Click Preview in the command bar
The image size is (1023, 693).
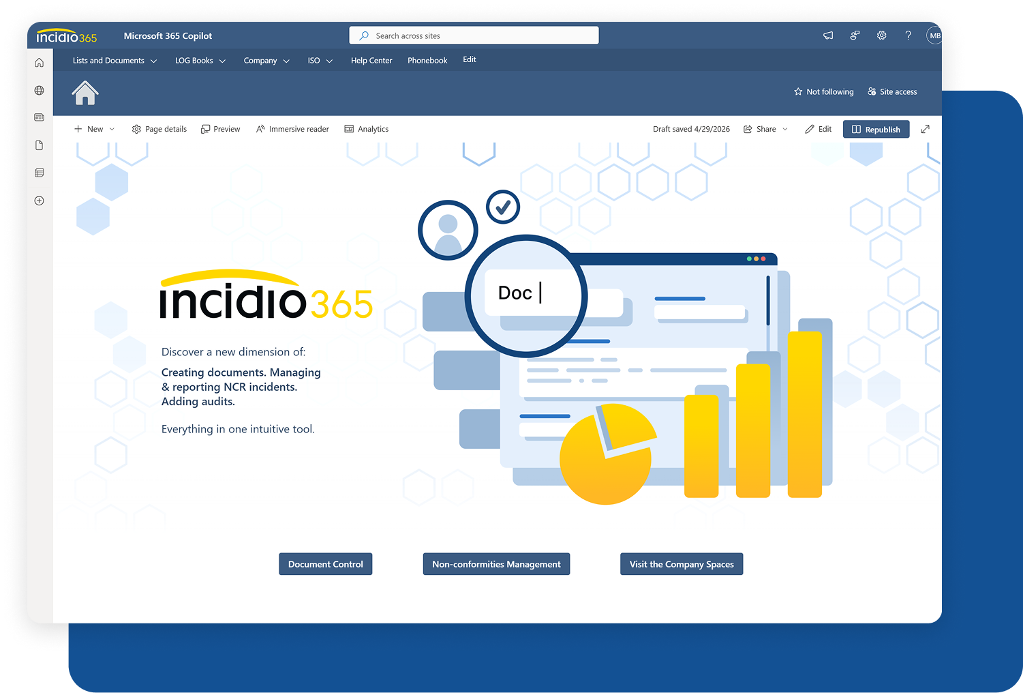click(x=220, y=129)
